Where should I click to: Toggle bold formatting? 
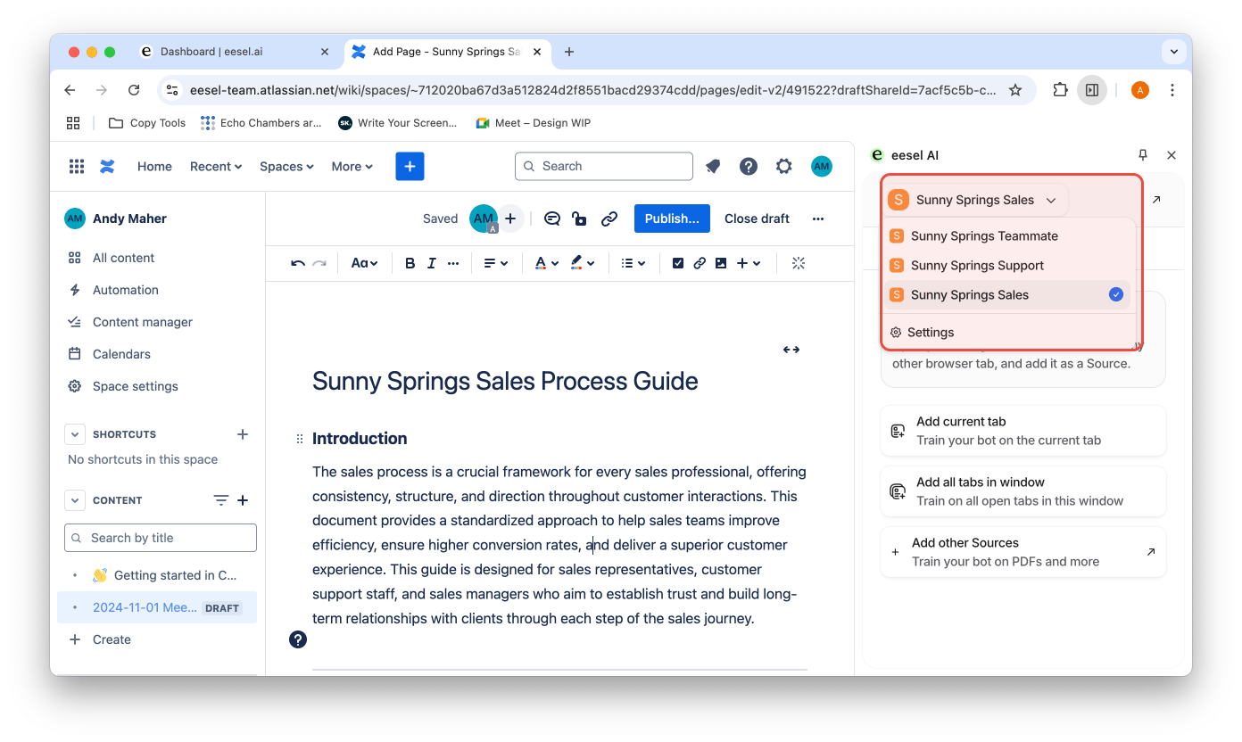[x=410, y=263]
